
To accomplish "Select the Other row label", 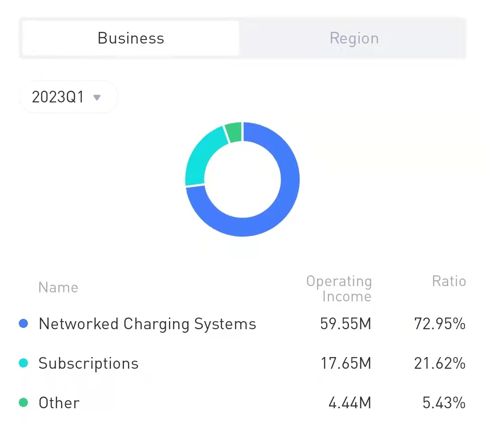I will click(59, 403).
